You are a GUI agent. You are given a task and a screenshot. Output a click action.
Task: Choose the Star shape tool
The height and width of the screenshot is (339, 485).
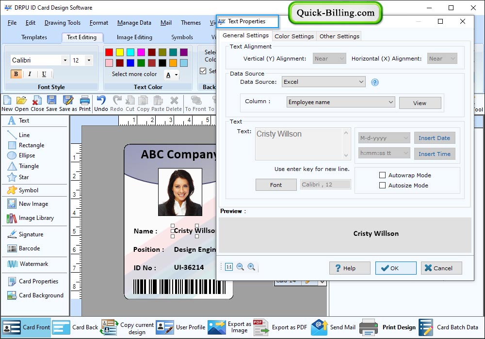click(x=18, y=177)
